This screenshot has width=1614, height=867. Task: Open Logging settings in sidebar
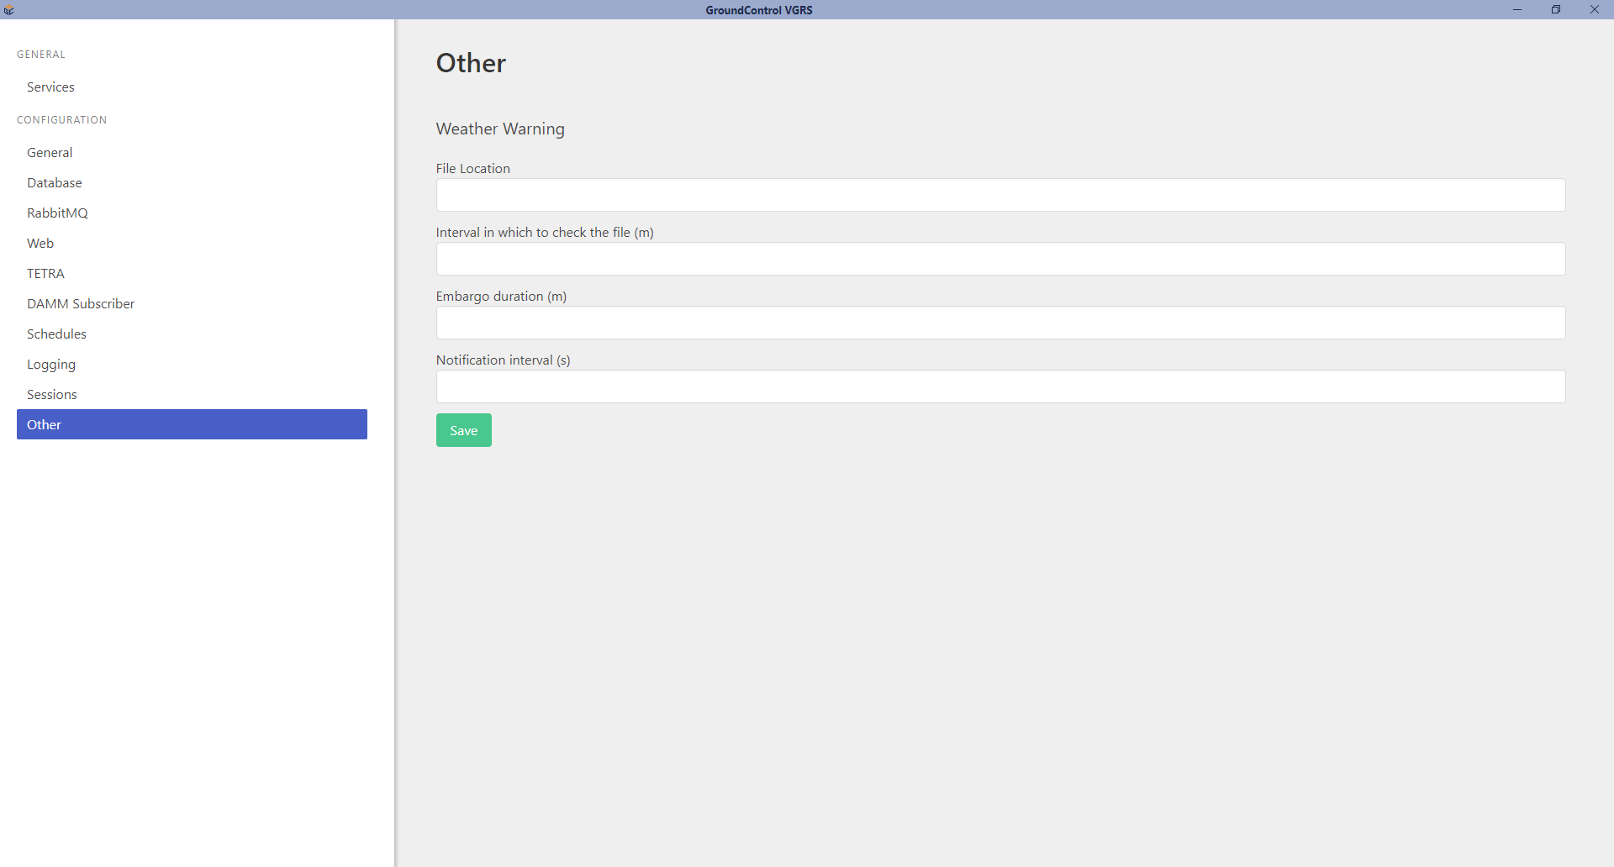coord(51,365)
